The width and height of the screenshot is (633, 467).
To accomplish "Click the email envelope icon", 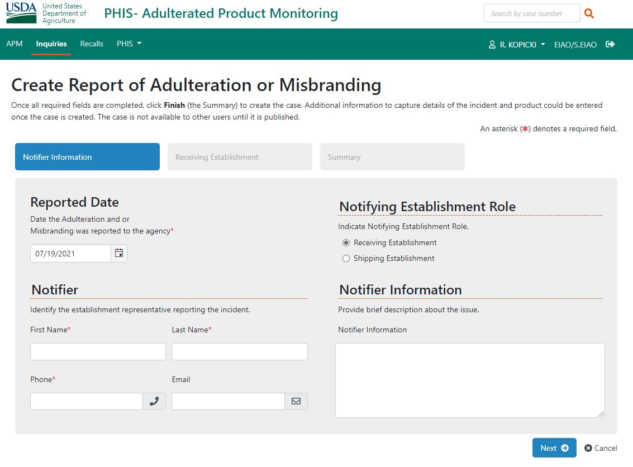I will [x=296, y=401].
